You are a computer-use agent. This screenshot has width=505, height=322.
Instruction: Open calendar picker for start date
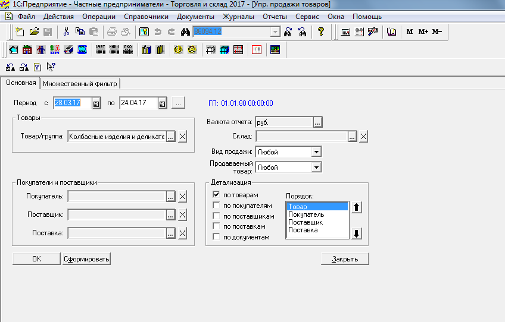pyautogui.click(x=95, y=103)
